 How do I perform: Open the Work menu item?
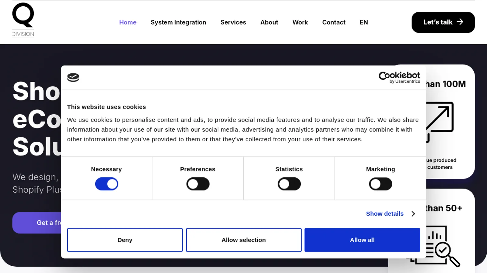point(300,22)
